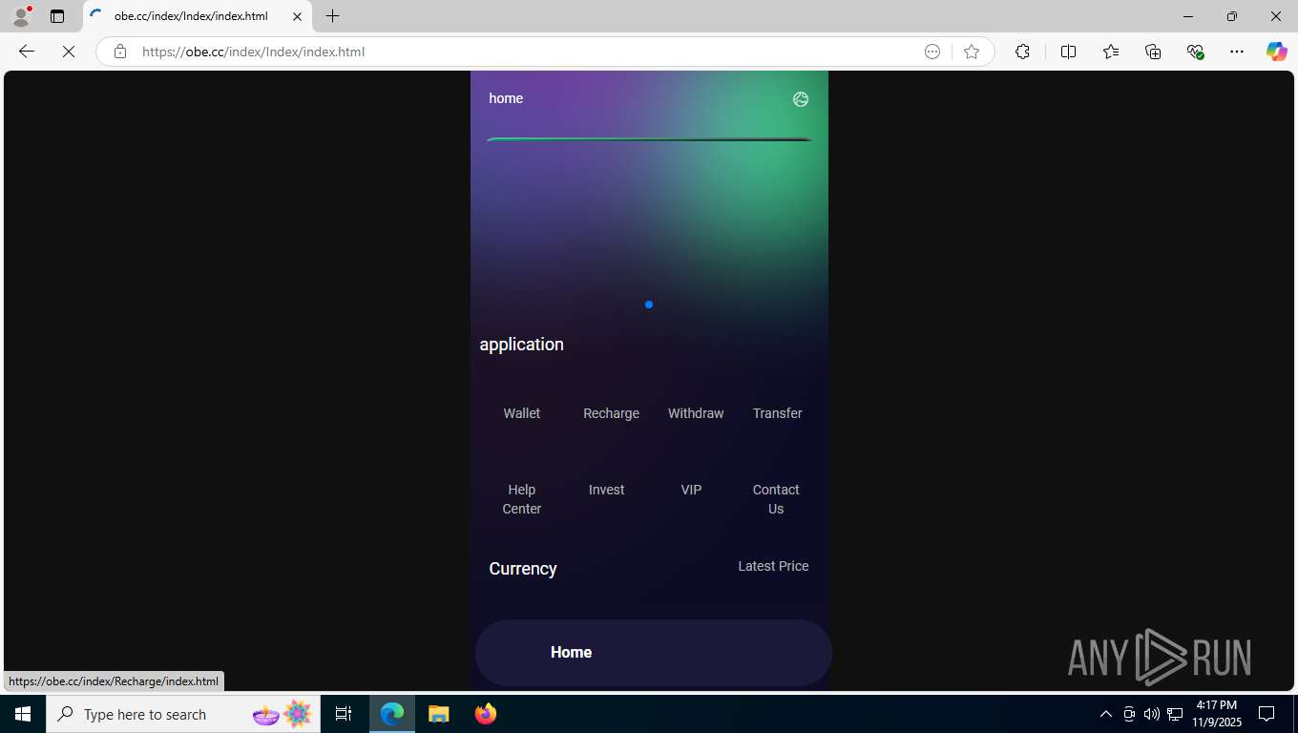1298x733 pixels.
Task: Click the Meet Now camera tray icon
Action: point(1129,714)
